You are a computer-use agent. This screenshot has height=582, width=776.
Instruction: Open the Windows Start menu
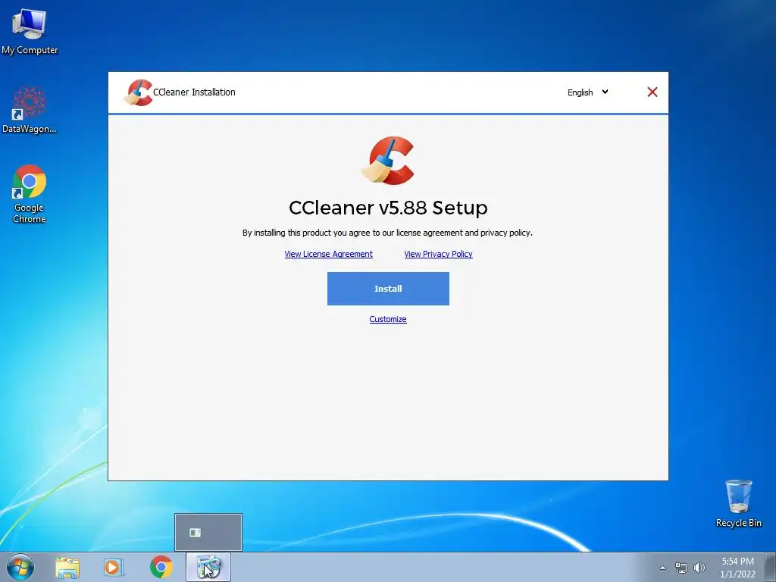pos(20,567)
